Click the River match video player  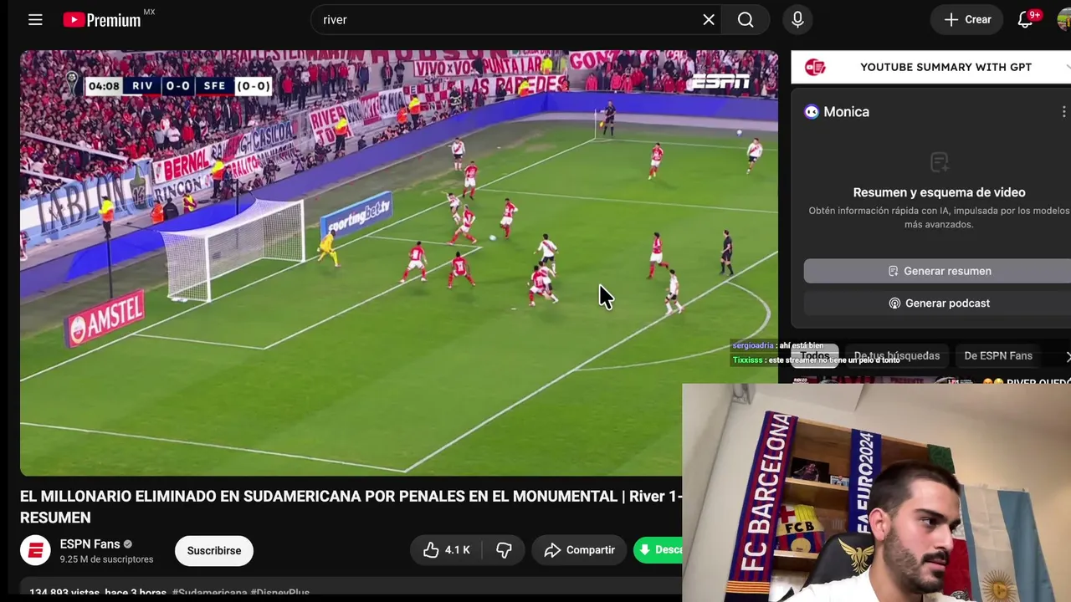tap(399, 263)
